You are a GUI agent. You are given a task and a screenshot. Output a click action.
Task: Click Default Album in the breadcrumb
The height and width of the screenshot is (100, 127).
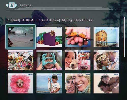[47, 20]
